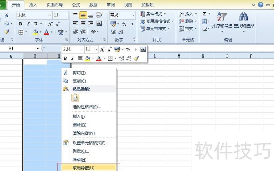Toggle middle align in ribbon
The image size is (274, 171).
(83, 15)
